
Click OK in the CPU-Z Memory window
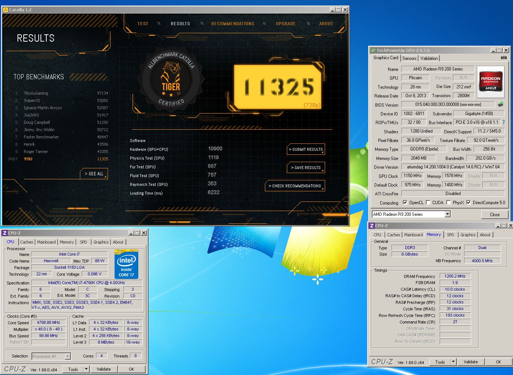498,362
